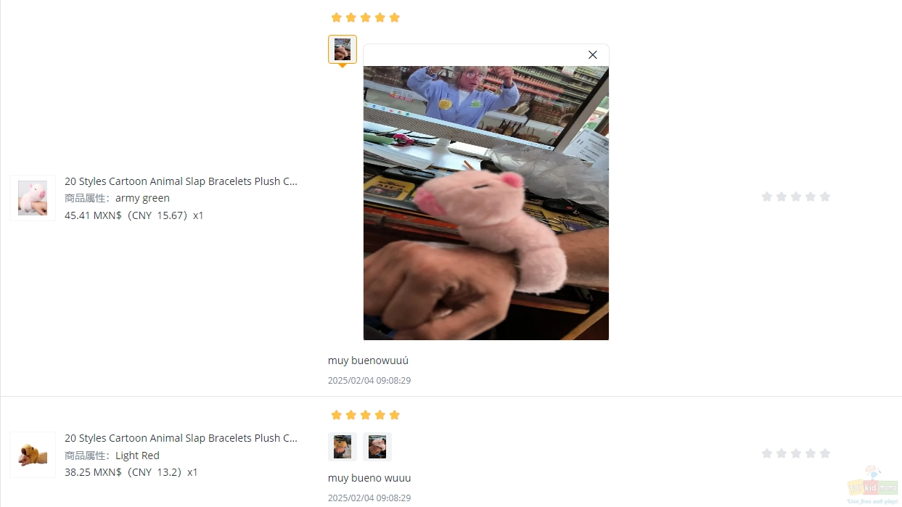Image resolution: width=902 pixels, height=507 pixels.
Task: Select the highlighted review photo thumbnail above the popup
Action: coord(343,49)
